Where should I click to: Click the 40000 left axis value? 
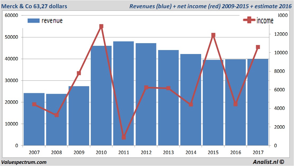coord(11,59)
